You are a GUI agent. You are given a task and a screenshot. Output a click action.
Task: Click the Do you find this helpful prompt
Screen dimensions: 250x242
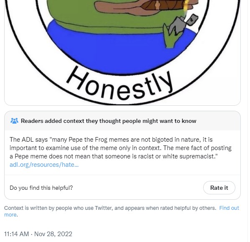tap(41, 188)
